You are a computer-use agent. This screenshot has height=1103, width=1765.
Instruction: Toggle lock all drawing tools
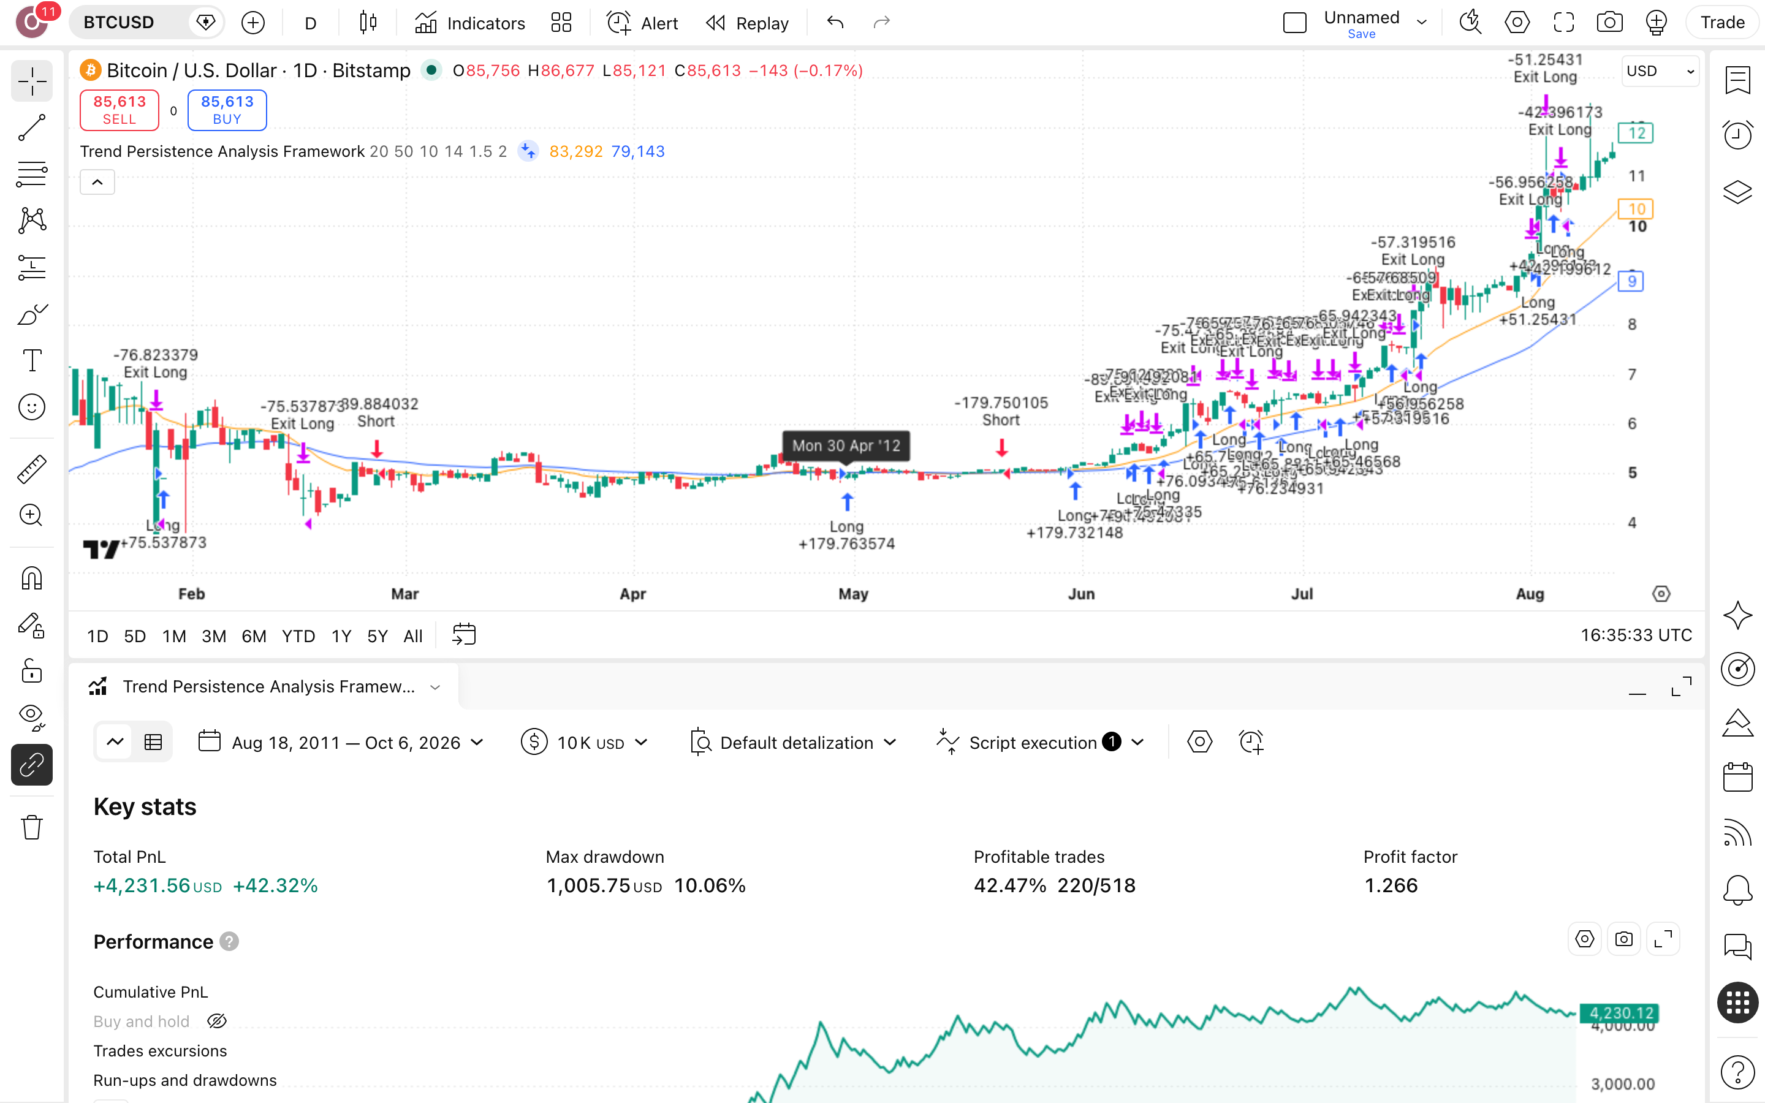[31, 671]
